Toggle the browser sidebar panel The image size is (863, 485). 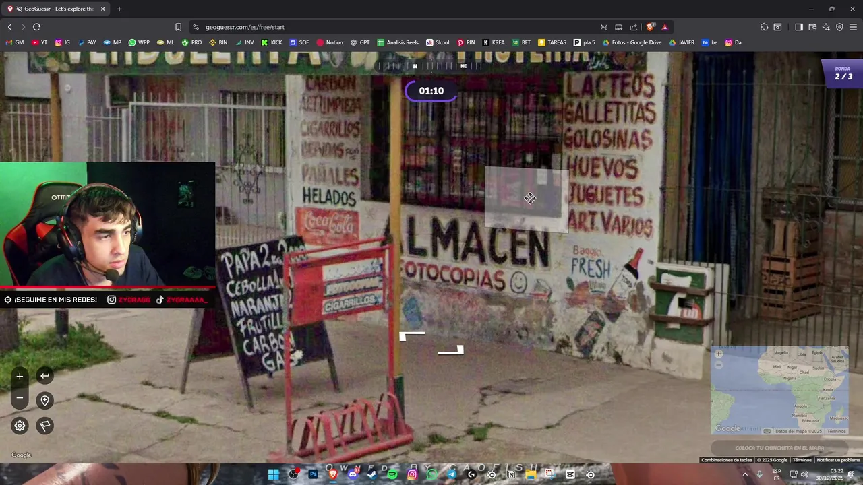pos(799,27)
